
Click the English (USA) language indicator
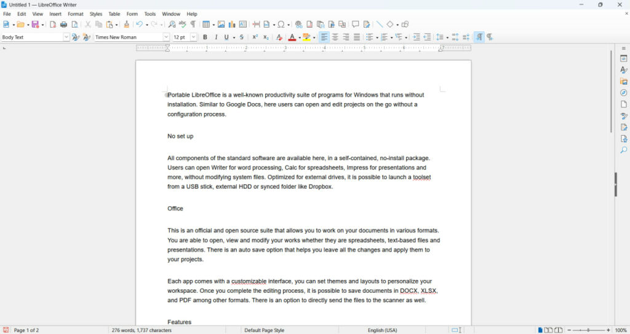pyautogui.click(x=382, y=330)
